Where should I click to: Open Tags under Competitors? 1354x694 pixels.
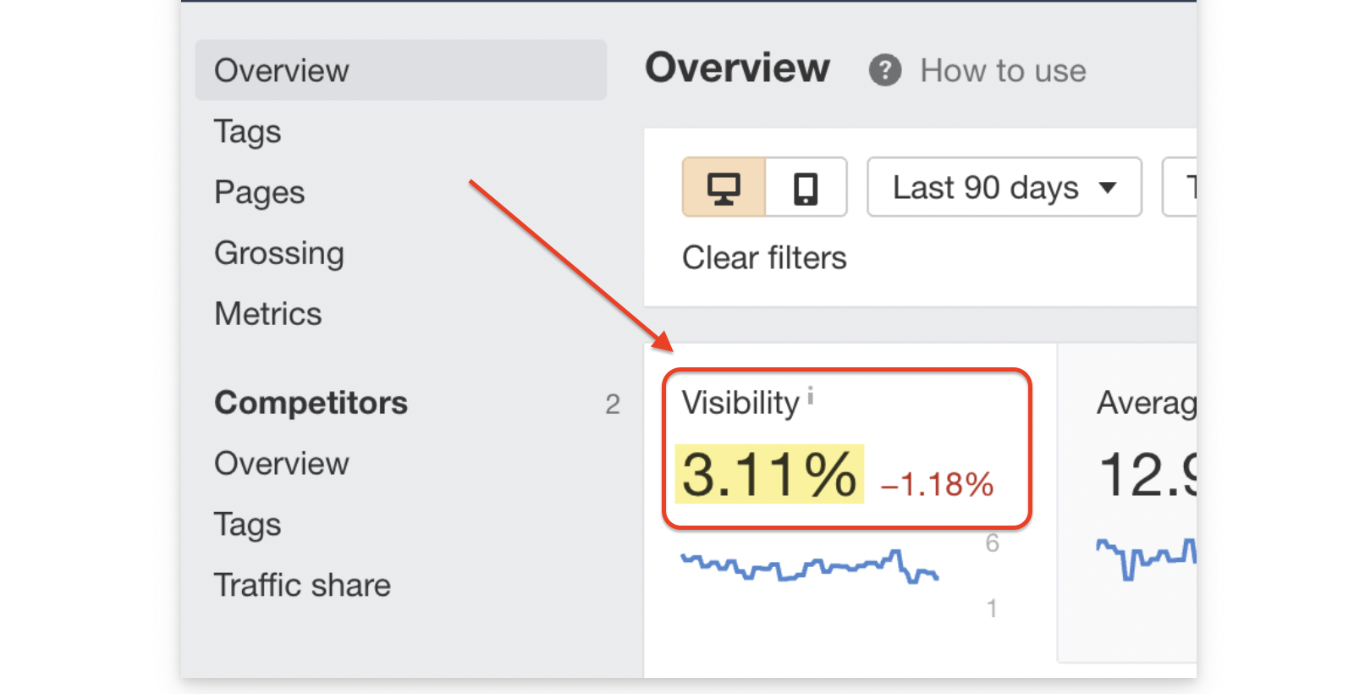tap(247, 525)
